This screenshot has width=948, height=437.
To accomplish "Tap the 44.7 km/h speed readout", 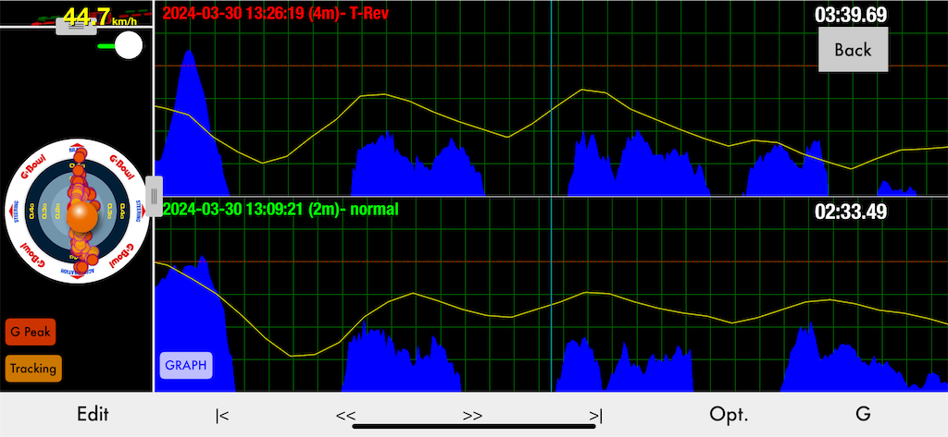I will 99,17.
